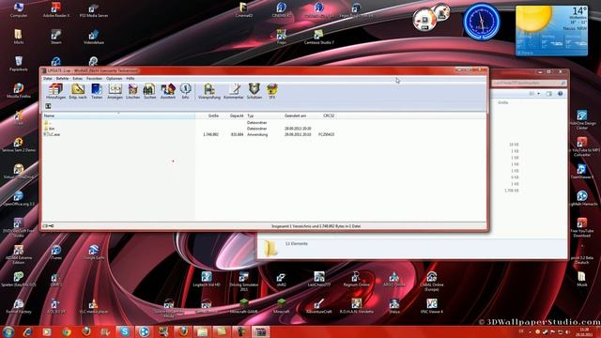Image resolution: width=601 pixels, height=338 pixels.
Task: Open the Optionen menu
Action: pyautogui.click(x=115, y=79)
